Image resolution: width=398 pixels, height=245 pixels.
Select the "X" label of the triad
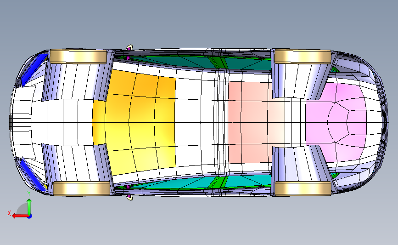tap(9, 213)
